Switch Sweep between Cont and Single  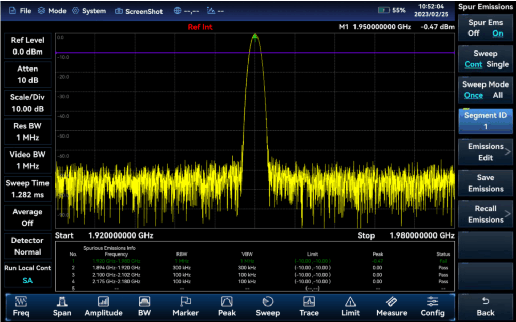[485, 59]
